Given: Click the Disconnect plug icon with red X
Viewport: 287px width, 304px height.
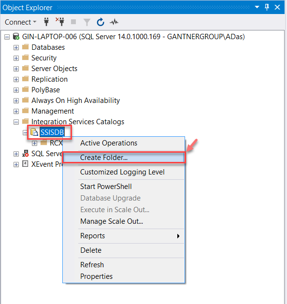Looking at the screenshot, I should 60,22.
